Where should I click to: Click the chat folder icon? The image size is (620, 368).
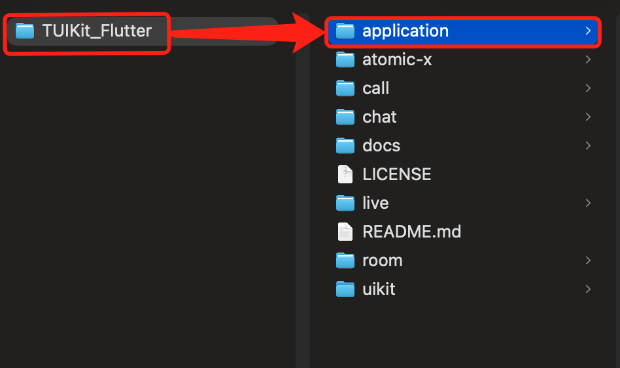345,117
